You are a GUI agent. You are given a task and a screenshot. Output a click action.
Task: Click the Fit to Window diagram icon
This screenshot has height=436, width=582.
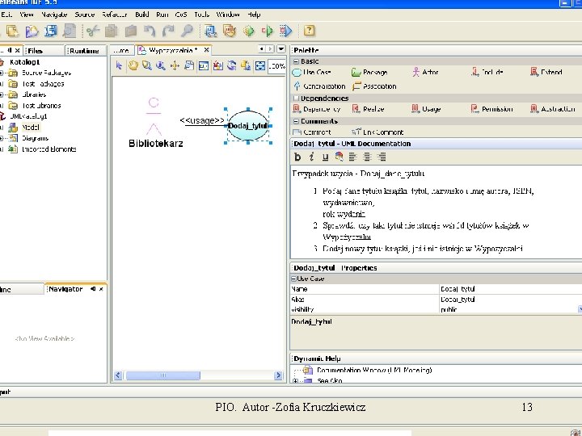coord(260,65)
